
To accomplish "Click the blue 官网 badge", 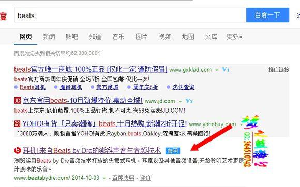I will coord(173,151).
